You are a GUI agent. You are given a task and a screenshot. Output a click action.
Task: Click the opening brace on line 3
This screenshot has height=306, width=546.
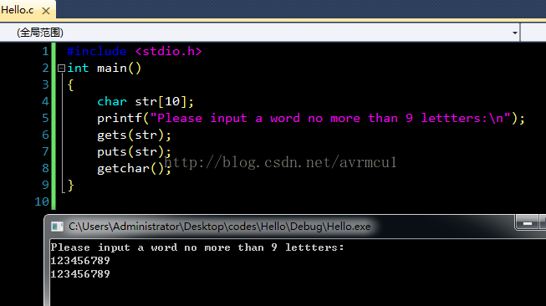(70, 85)
